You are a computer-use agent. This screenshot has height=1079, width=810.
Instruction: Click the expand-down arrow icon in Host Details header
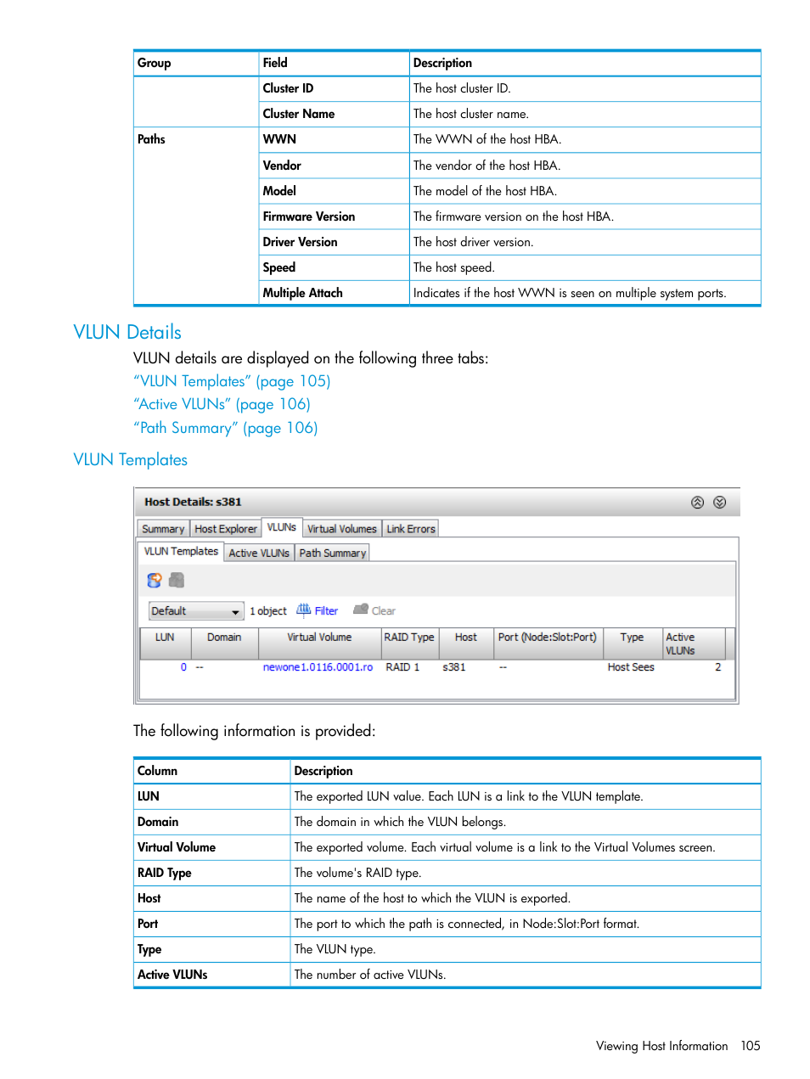coord(719,503)
